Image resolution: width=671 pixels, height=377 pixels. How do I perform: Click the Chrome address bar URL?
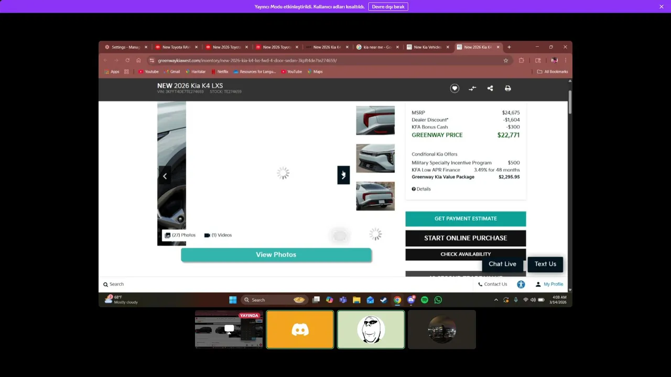[x=247, y=60]
